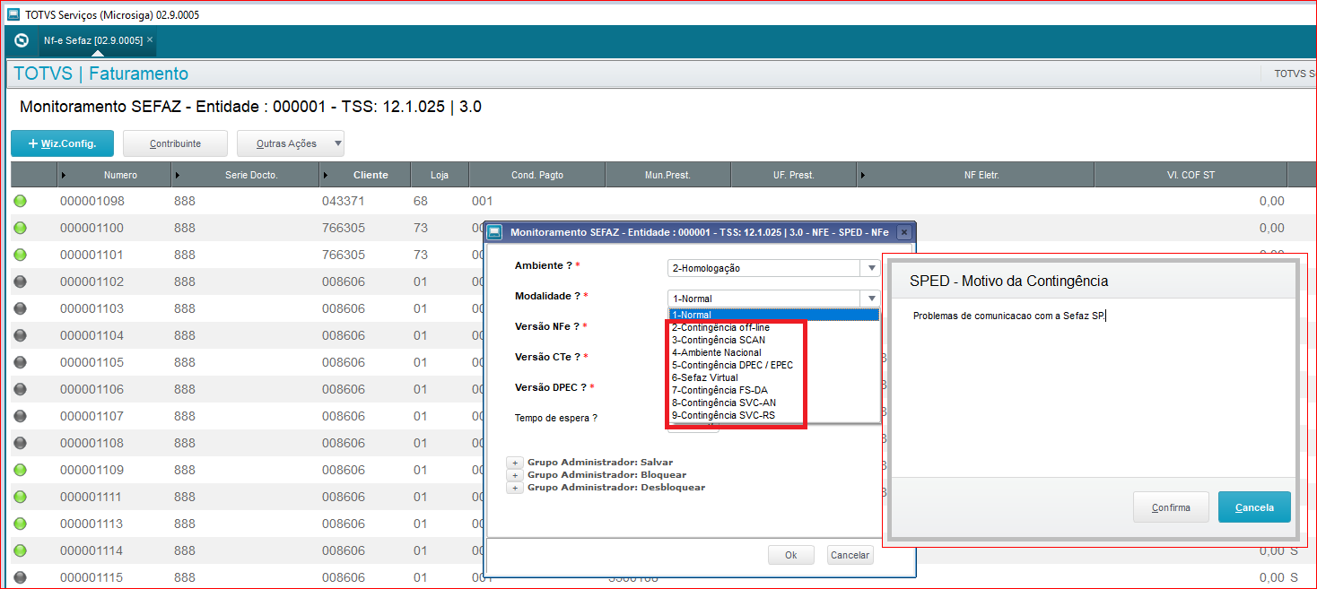Select 1-Normal in the Modalidade list
This screenshot has width=1317, height=589.
773,315
